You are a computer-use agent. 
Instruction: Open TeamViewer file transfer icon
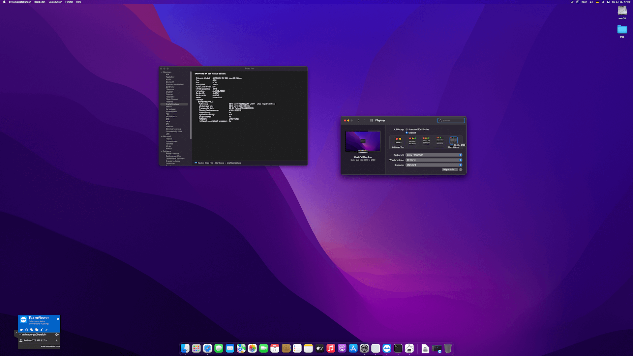click(37, 330)
